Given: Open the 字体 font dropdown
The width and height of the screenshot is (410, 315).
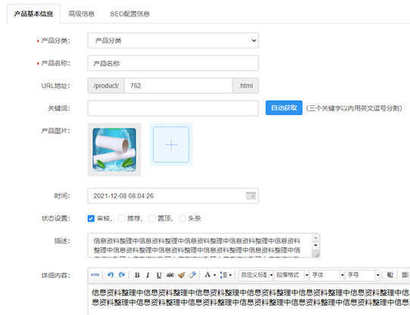Looking at the screenshot, I should coord(327,275).
